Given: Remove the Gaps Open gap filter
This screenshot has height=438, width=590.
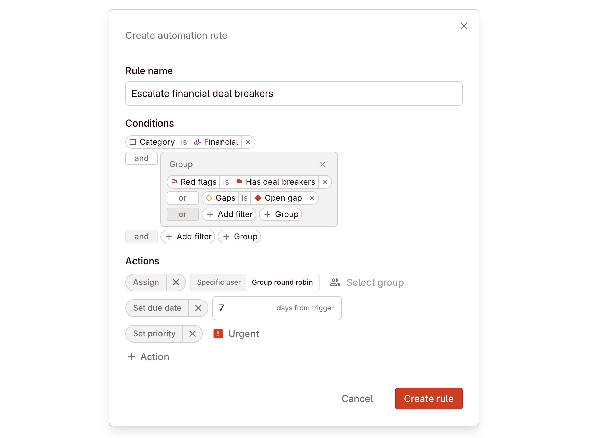Looking at the screenshot, I should pyautogui.click(x=312, y=198).
